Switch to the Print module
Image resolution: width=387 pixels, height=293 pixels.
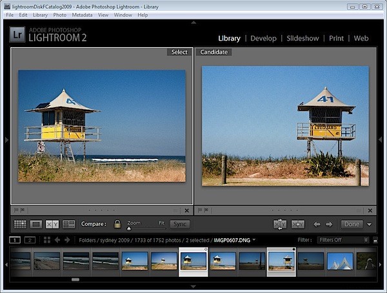[x=336, y=39]
